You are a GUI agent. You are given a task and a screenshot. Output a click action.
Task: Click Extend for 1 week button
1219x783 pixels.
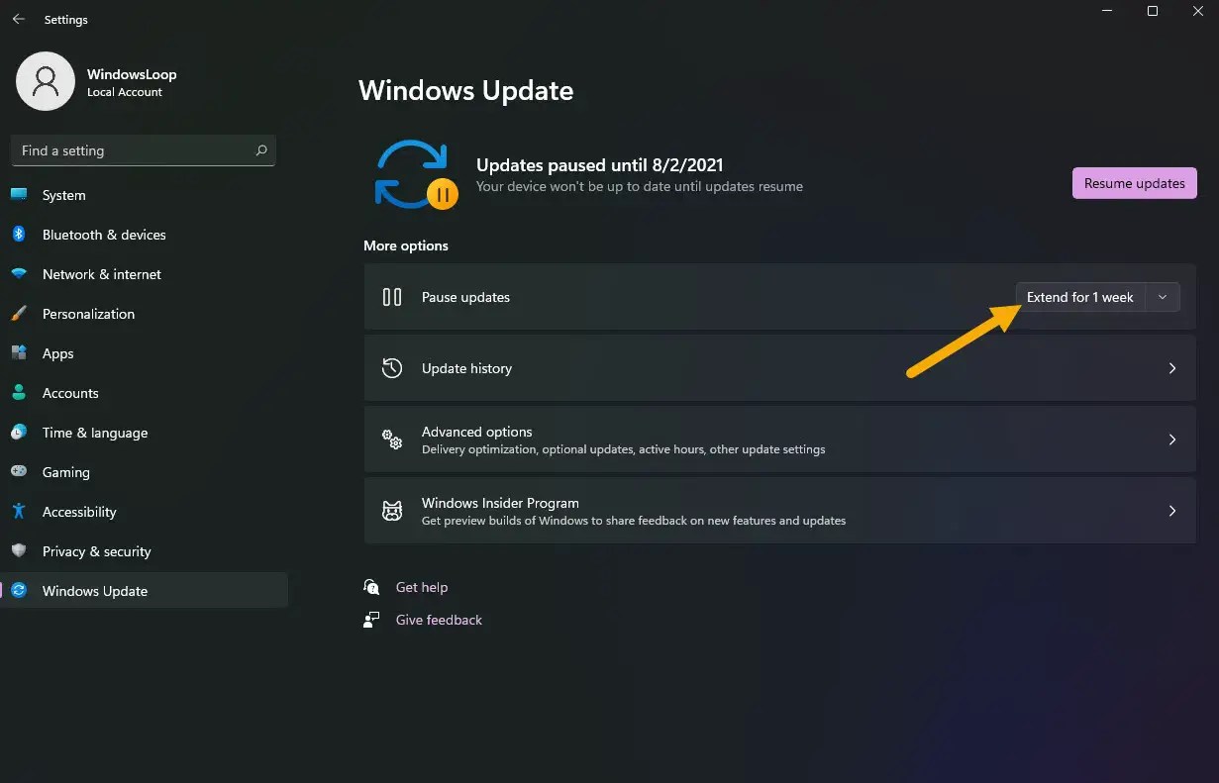[1080, 297]
